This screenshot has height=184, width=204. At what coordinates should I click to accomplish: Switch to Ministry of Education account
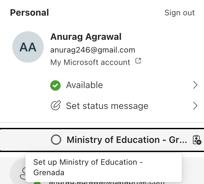[127, 140]
